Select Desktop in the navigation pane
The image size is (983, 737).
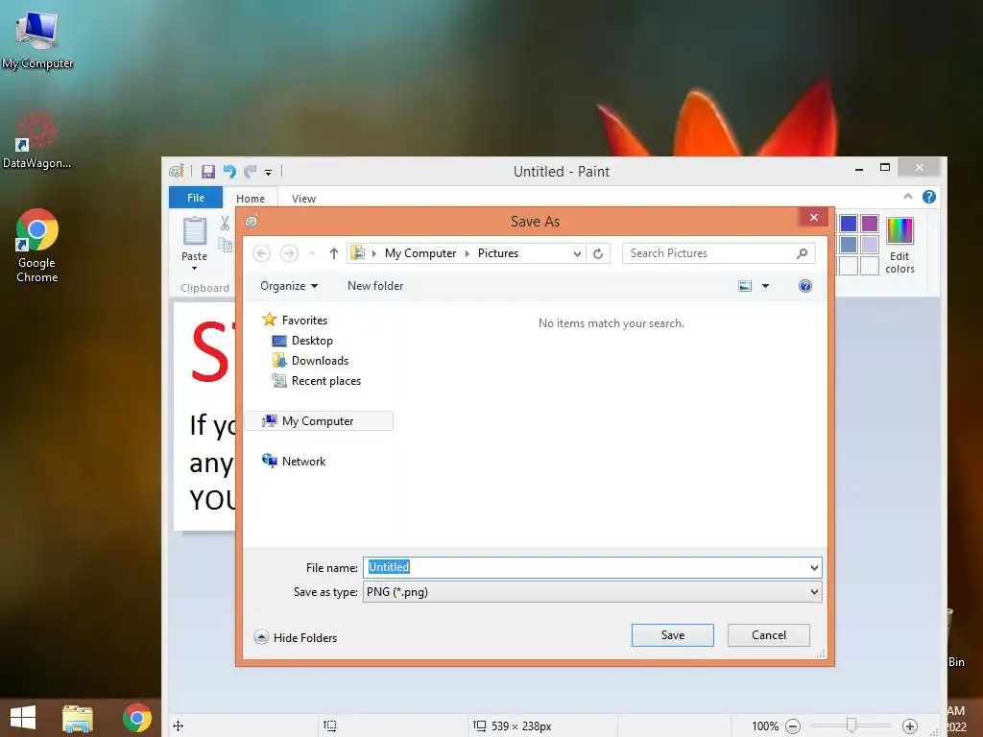(303, 341)
